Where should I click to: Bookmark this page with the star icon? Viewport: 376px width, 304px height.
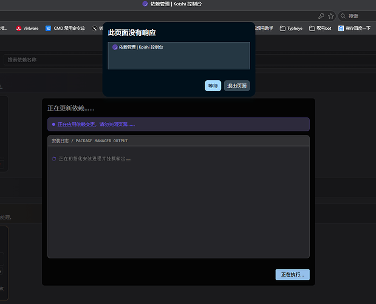click(331, 16)
